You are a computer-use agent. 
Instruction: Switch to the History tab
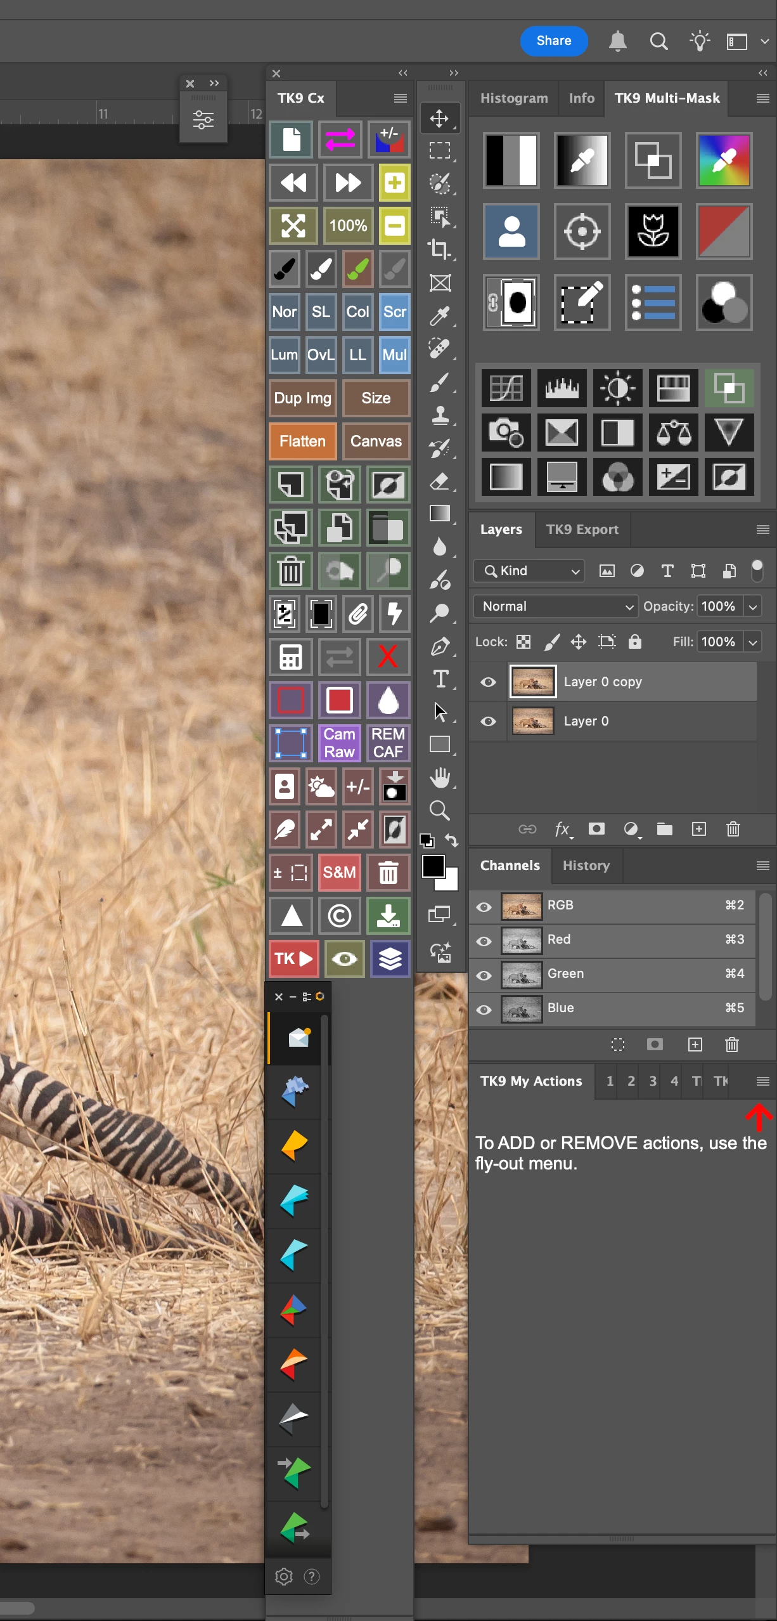(x=586, y=866)
